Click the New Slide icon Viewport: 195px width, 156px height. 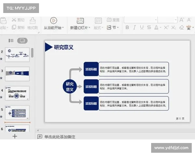coord(80,20)
